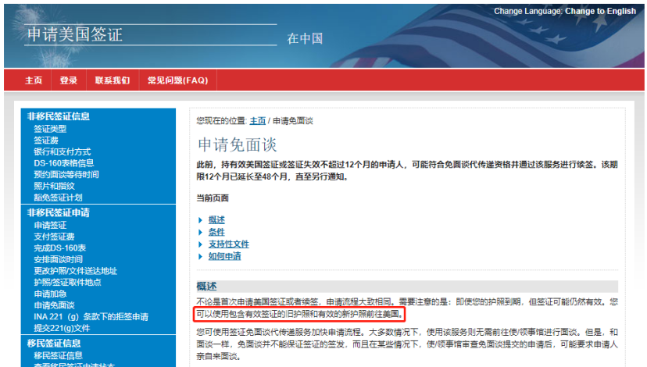Open 常见问题(FAQ) in the navigation bar
This screenshot has width=647, height=367.
coord(177,80)
